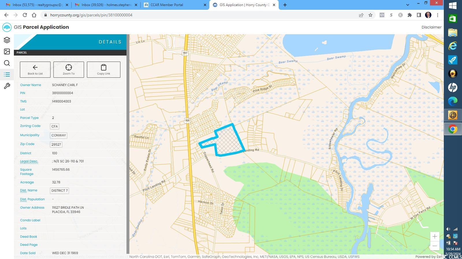Open the Layers sidebar icon
This screenshot has height=259, width=462.
(7, 40)
